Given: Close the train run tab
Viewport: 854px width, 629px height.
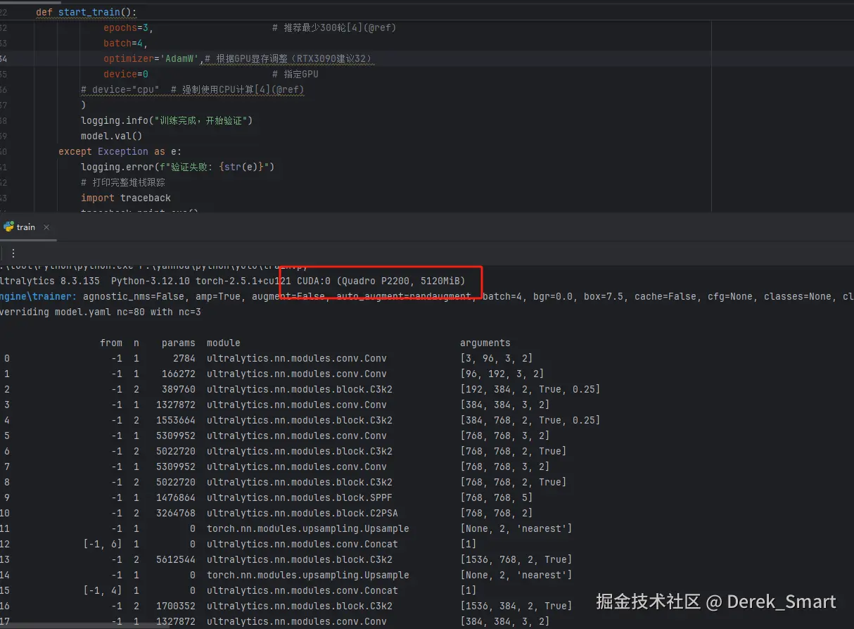Looking at the screenshot, I should click(46, 227).
